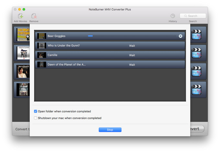
Task: Open the History clock icon
Action: tap(172, 16)
